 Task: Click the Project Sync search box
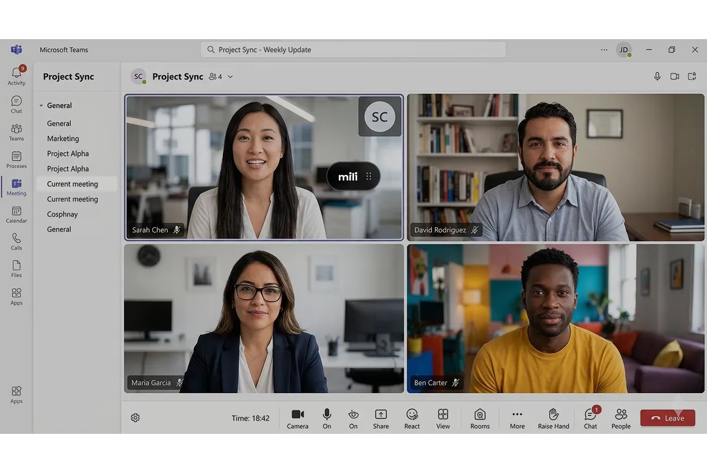click(353, 49)
